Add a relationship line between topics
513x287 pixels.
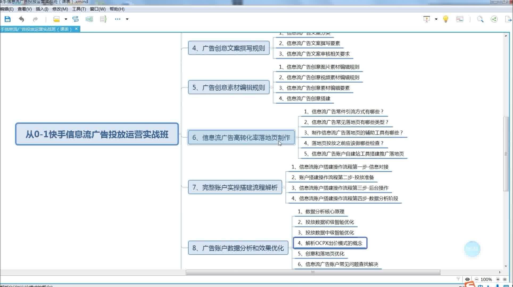[x=76, y=19]
